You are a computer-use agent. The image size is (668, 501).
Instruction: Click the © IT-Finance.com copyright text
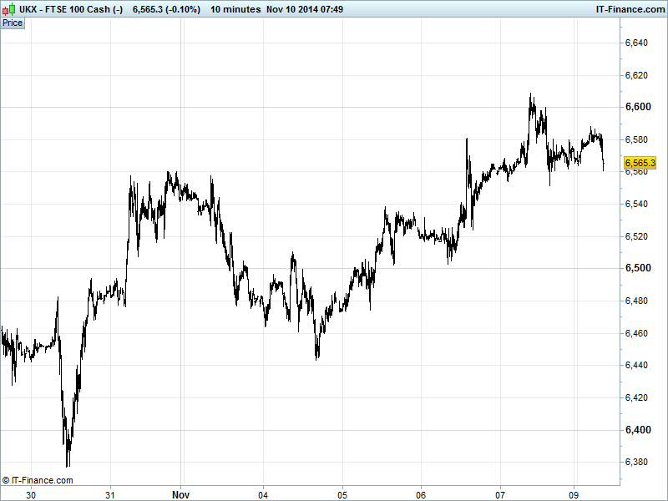tap(38, 480)
